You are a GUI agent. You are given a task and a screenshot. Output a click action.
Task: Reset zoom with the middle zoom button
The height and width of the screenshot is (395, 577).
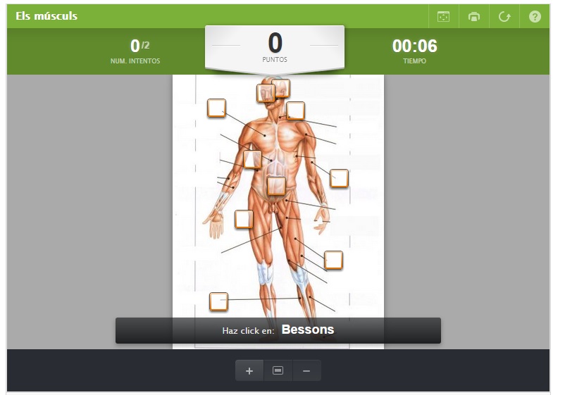point(278,370)
